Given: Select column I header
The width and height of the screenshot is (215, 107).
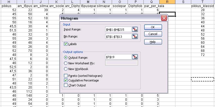Looking at the screenshot, I should (x=25, y=2).
